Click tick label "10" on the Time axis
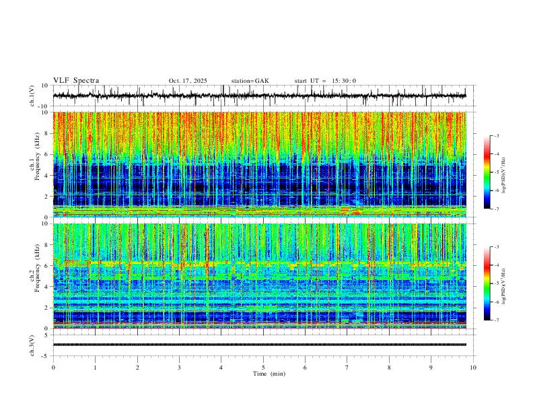 click(x=473, y=368)
